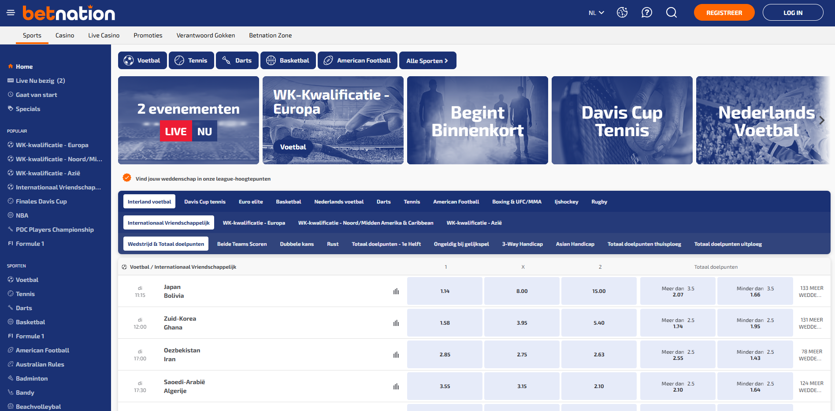
Task: Click the Formule 1 icon under Populair
Action: click(x=11, y=244)
